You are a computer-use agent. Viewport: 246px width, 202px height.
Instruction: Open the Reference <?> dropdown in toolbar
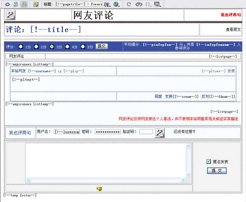tap(139, 4)
